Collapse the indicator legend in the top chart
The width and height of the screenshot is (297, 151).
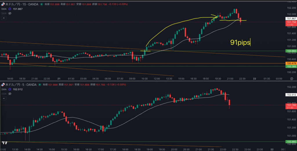(4, 18)
